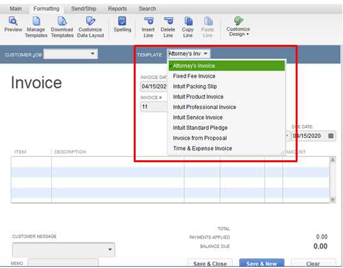
Task: Click first row Item cell
Action: (x=31, y=162)
